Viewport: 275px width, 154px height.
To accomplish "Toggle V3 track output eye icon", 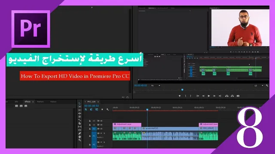I will pyautogui.click(x=101, y=121).
